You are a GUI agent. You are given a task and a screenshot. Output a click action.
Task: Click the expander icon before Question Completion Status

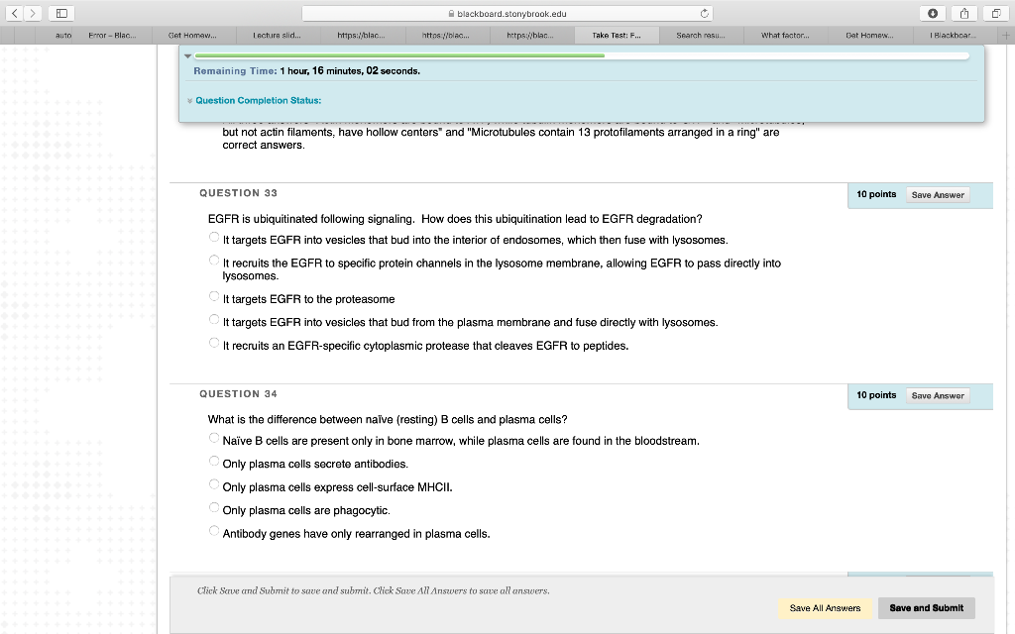[189, 100]
